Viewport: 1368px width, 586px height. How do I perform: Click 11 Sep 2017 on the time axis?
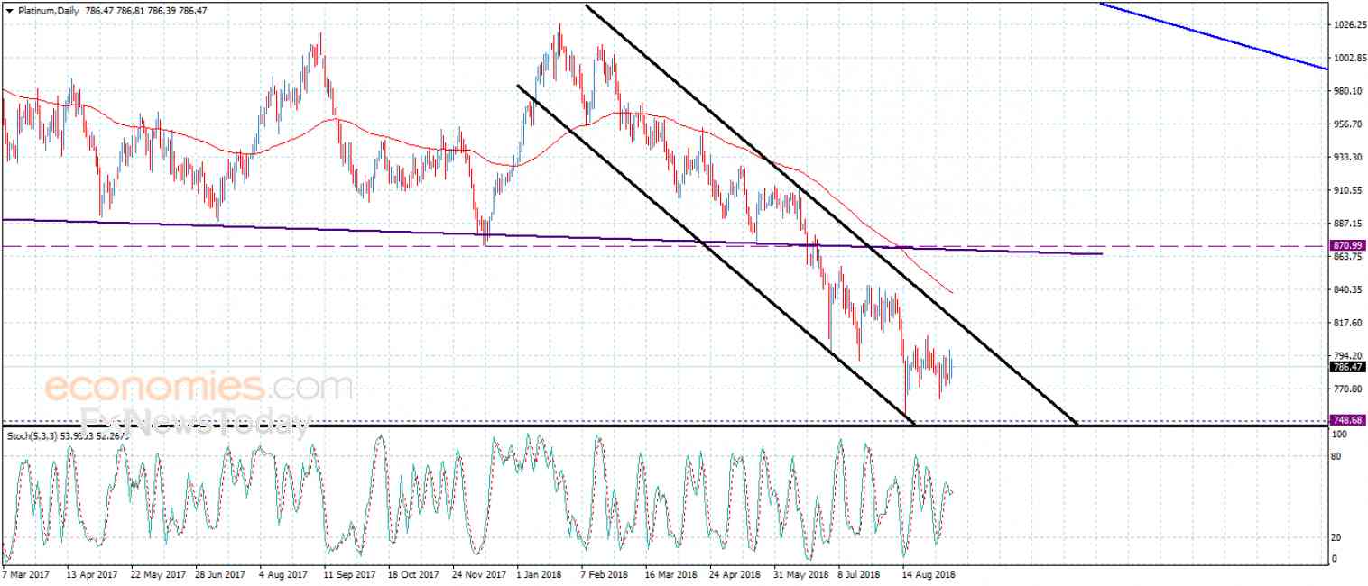tap(350, 573)
